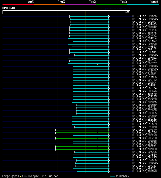
Task: Select the UniRef100_Q5QKS3 label
Action: tap(144, 121)
